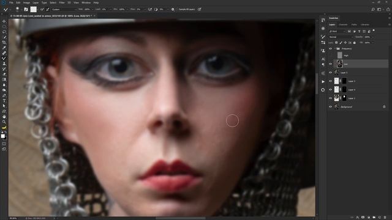Select the Eyedropper tool
Screen dimensions: 392x220
pos(4,48)
